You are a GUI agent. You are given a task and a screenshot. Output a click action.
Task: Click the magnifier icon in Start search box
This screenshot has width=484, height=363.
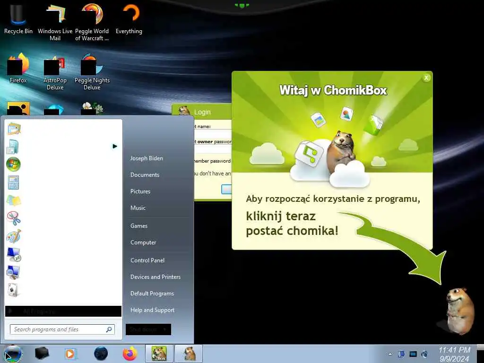[109, 329]
